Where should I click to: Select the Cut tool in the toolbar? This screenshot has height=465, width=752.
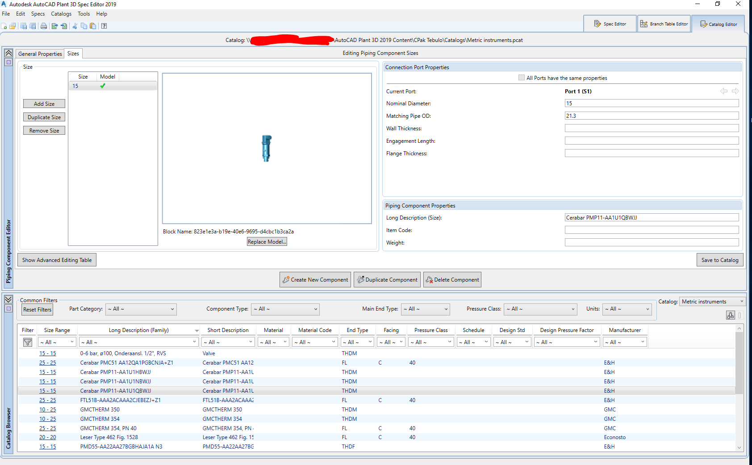pyautogui.click(x=75, y=25)
